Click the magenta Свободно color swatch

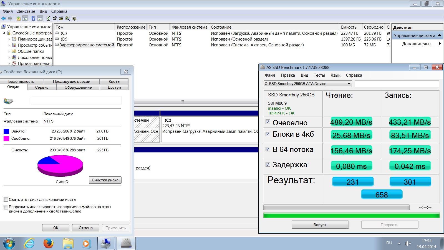(6, 138)
